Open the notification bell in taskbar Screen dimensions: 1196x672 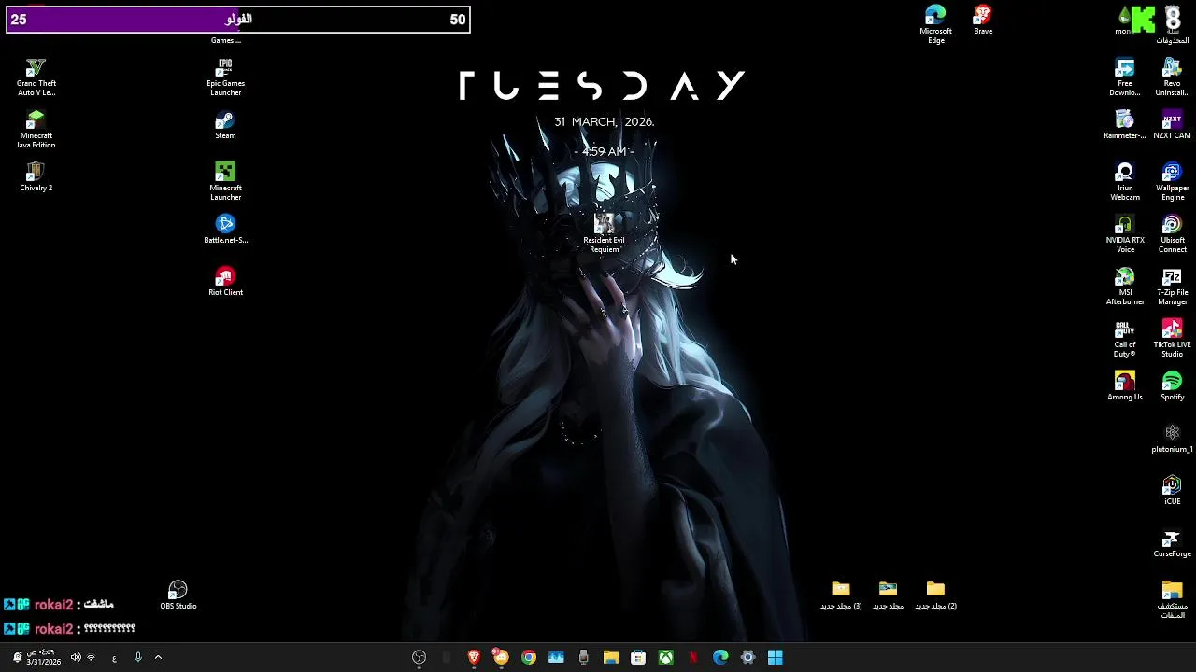coord(17,657)
